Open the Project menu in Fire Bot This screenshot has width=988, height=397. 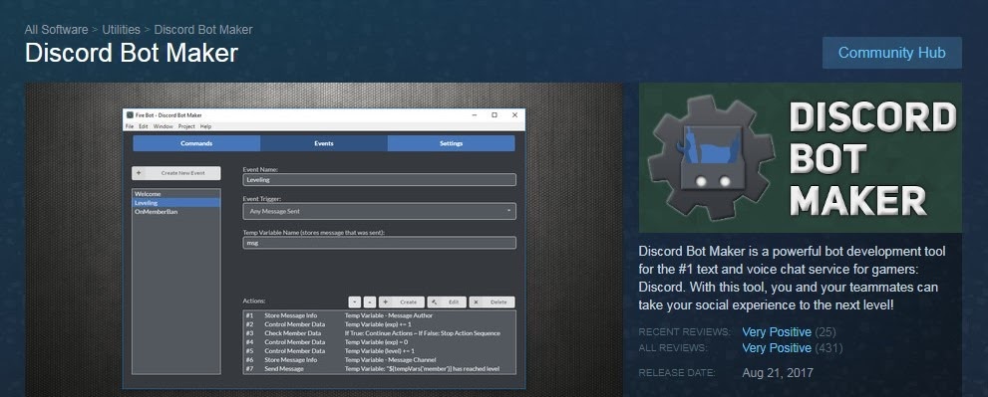click(x=186, y=126)
